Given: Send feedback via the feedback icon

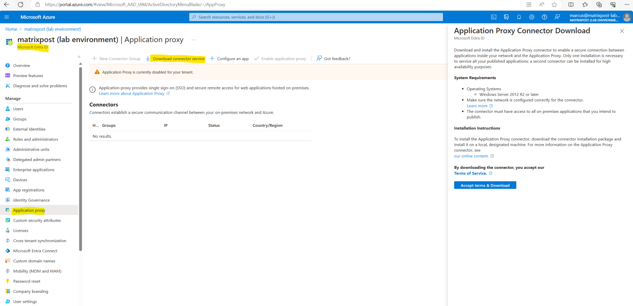Looking at the screenshot, I should [x=557, y=17].
